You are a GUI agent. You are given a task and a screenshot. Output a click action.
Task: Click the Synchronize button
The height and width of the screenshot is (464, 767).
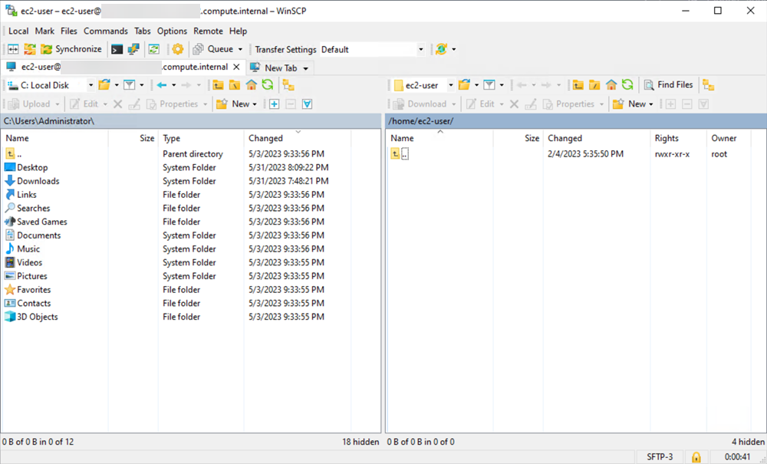click(x=71, y=49)
